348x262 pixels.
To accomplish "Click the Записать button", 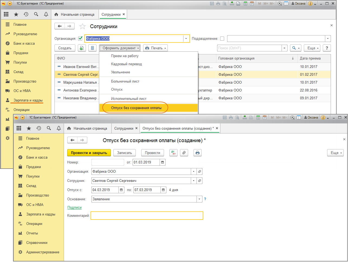I will coord(124,153).
